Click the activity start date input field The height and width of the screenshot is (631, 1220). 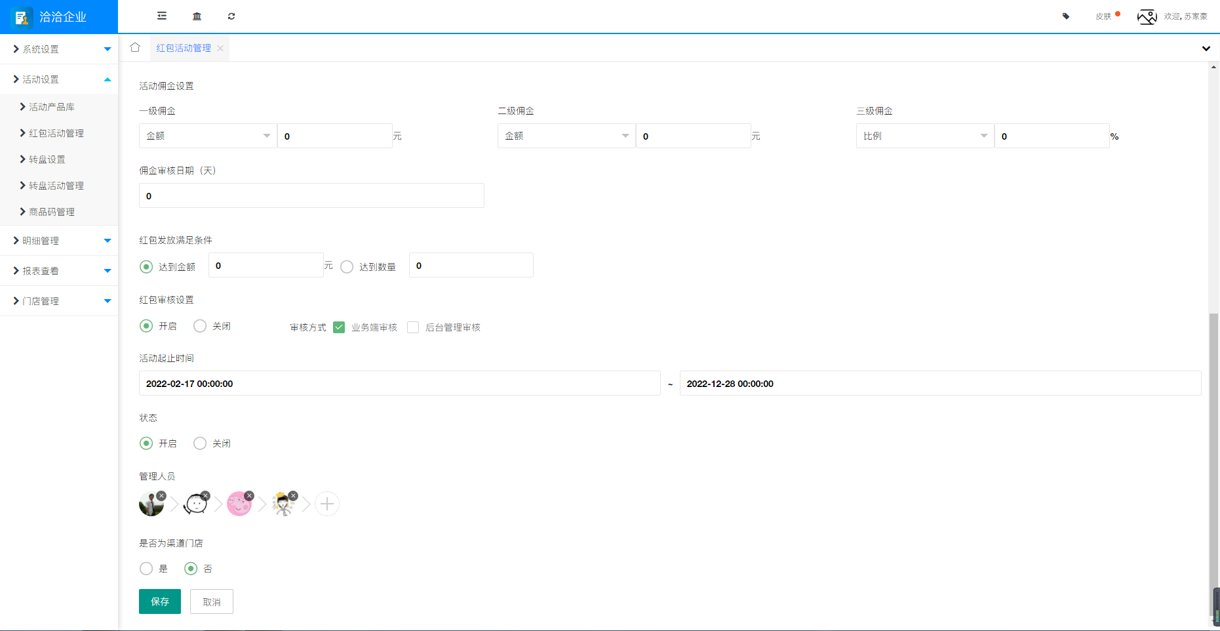point(399,383)
